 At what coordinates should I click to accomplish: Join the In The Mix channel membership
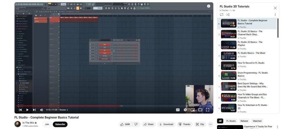pos(47,124)
